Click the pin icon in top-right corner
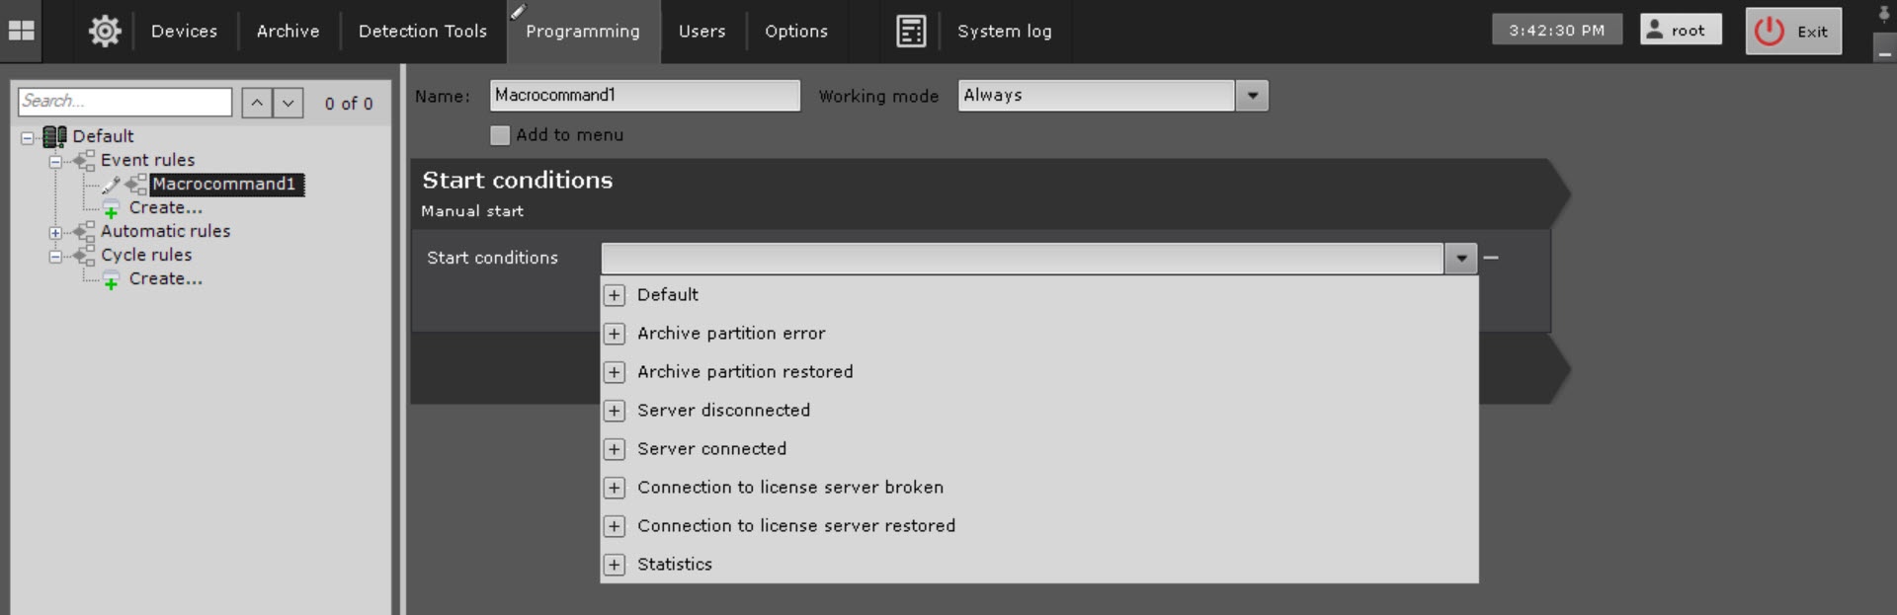Screen dimensions: 1897x615 1883,14
